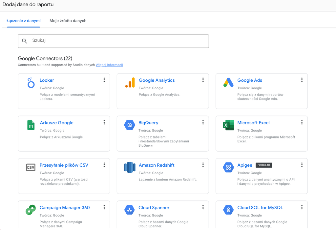
Task: Select the Amazon Redshift icon
Action: 130,167
